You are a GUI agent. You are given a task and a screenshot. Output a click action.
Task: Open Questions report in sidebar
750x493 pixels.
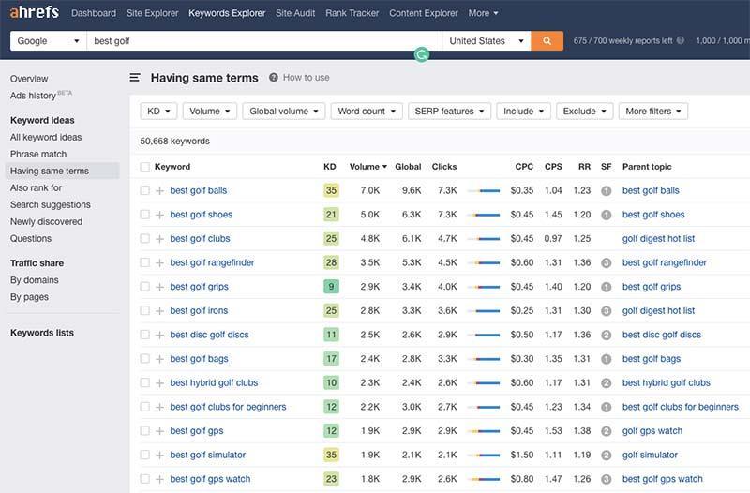pos(31,238)
